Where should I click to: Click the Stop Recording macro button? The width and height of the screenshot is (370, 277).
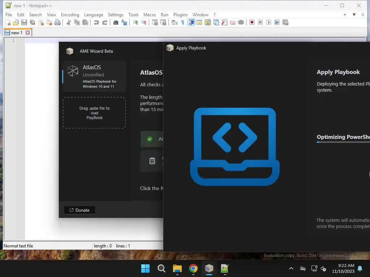point(260,22)
